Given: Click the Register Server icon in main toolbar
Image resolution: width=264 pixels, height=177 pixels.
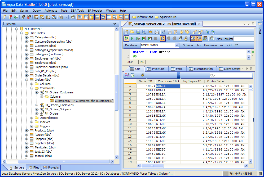Looking at the screenshot, I should [x=5, y=17].
